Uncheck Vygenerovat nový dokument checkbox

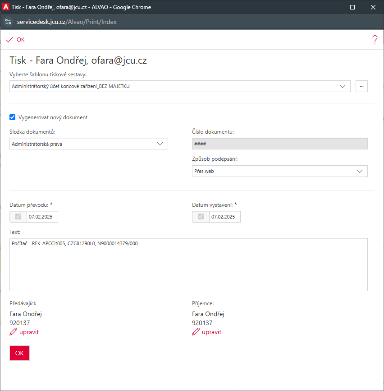(x=13, y=117)
